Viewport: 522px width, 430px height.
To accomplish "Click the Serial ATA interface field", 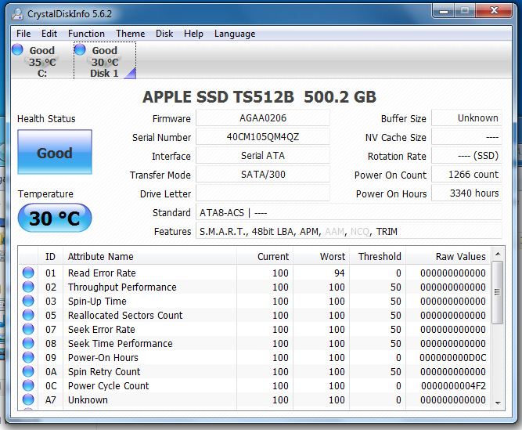I will tap(263, 156).
